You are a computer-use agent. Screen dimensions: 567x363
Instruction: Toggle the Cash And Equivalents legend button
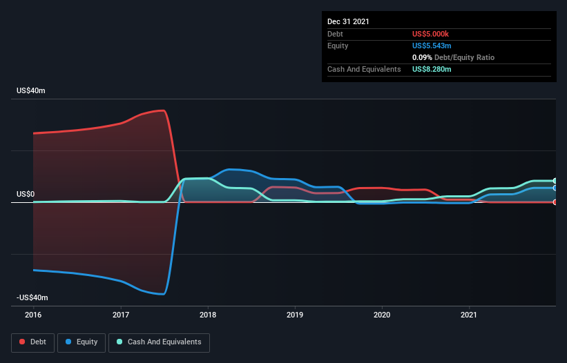click(159, 342)
